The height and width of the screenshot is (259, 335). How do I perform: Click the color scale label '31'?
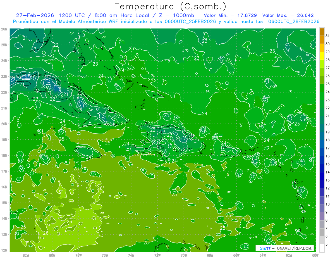click(x=328, y=35)
